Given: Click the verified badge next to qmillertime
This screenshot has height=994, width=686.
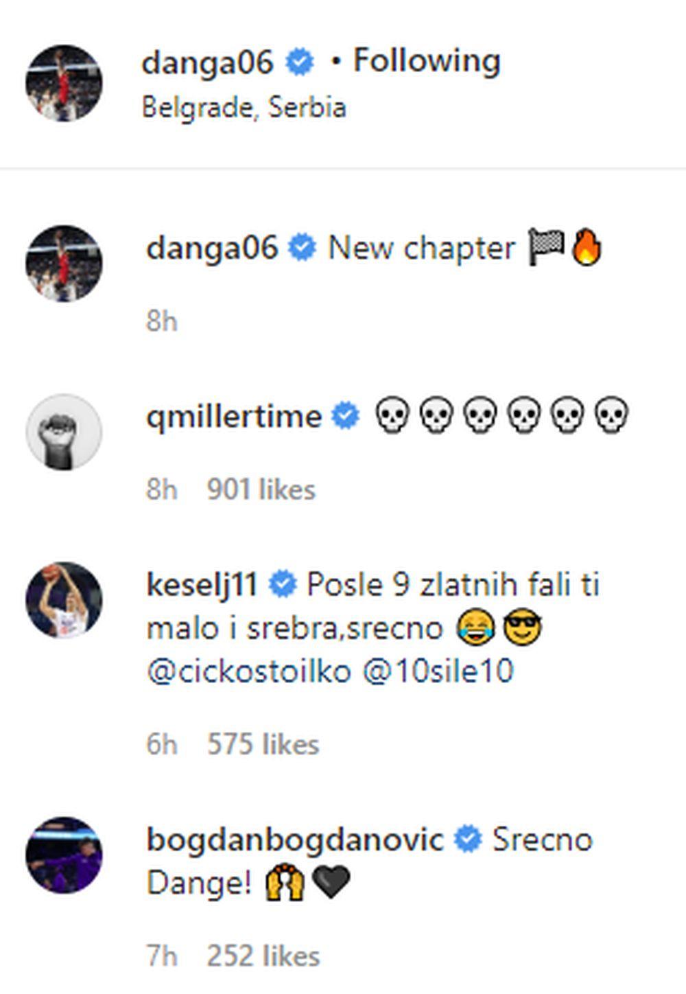Looking at the screenshot, I should tap(346, 416).
